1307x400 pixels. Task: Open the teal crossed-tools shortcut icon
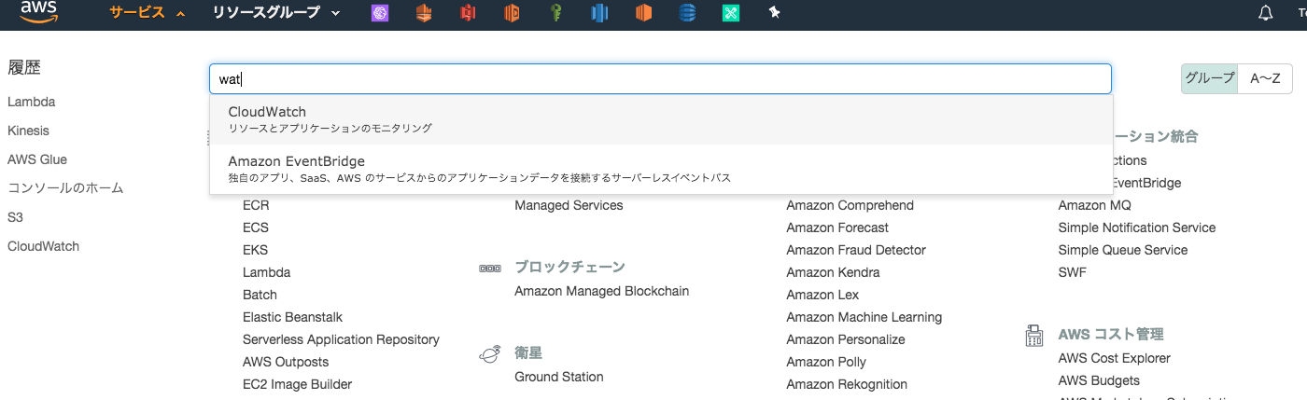point(731,13)
